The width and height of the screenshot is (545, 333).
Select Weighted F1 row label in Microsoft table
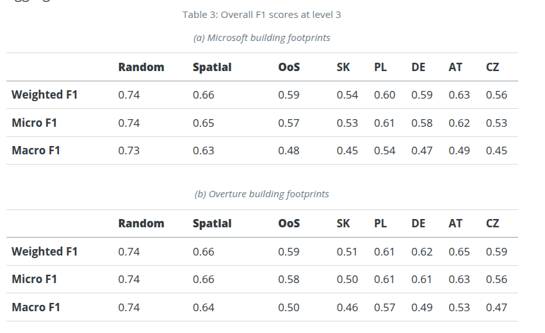[x=44, y=95]
